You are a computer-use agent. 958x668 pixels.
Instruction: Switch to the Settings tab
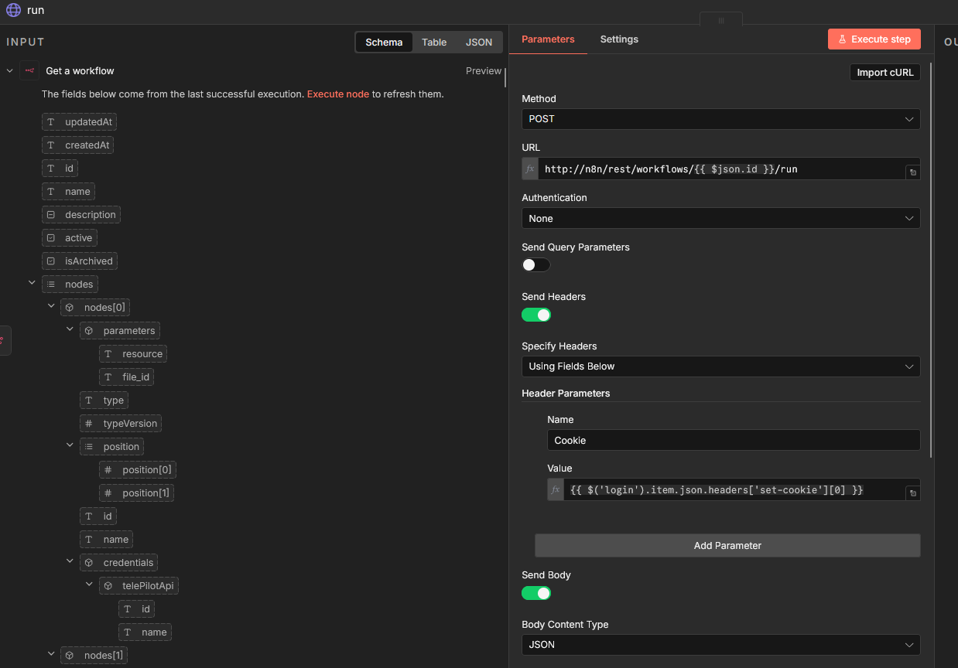619,39
